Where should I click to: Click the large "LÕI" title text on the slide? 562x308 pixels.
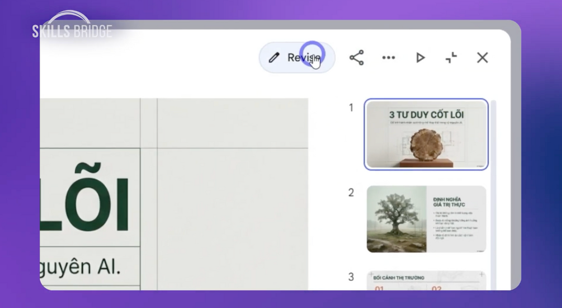84,198
